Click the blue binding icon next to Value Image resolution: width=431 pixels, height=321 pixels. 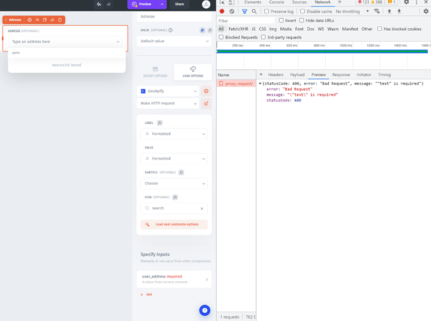tap(202, 30)
